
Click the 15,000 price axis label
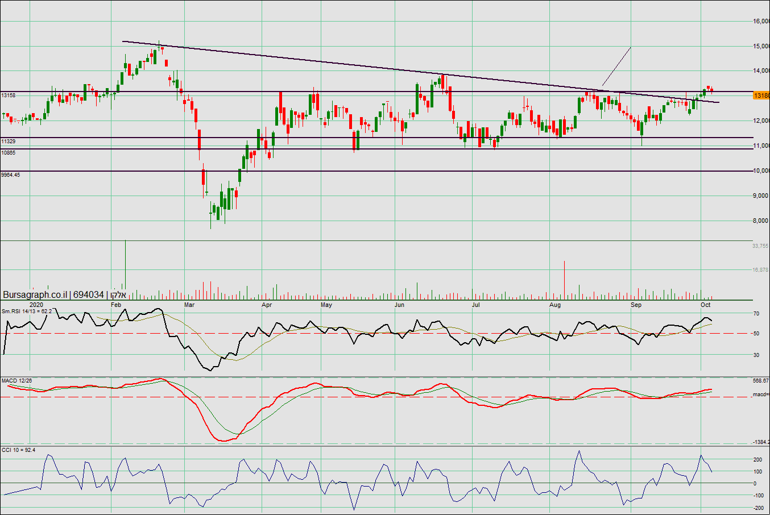pos(761,46)
